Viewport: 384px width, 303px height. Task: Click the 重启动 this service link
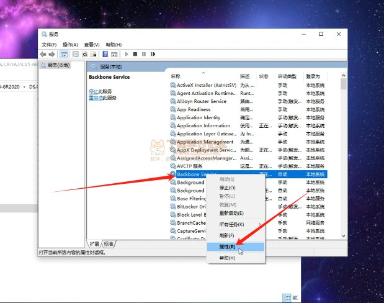(94, 97)
